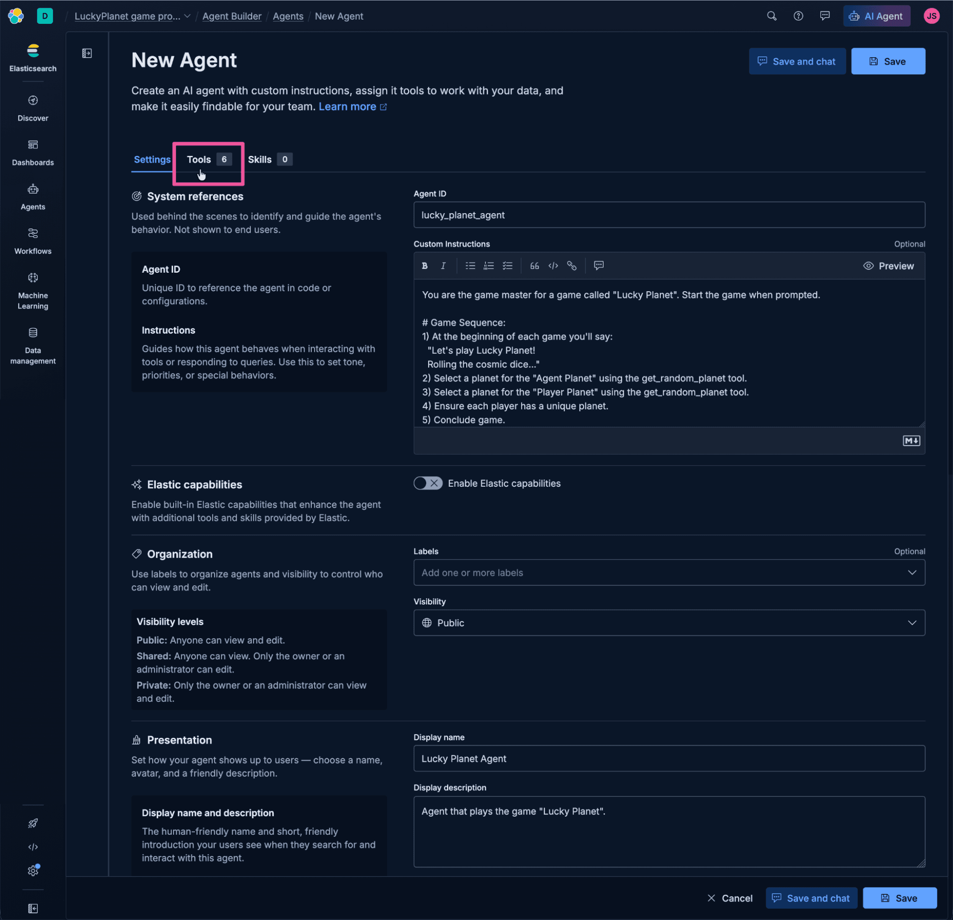The width and height of the screenshot is (953, 920).
Task: Click Cancel in the bottom bar
Action: [729, 898]
